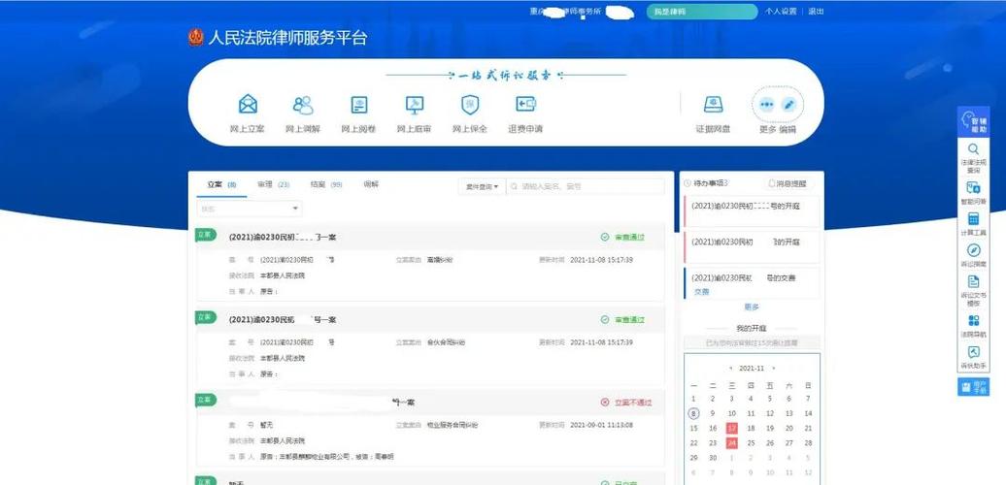1006x485 pixels.
Task: Edit service shortcuts with pencil icon
Action: point(789,104)
